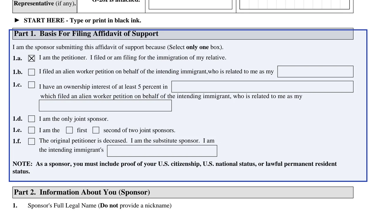This screenshot has width=376, height=211.
Task: Check the 1.b alien worker petition box
Action: click(x=31, y=72)
